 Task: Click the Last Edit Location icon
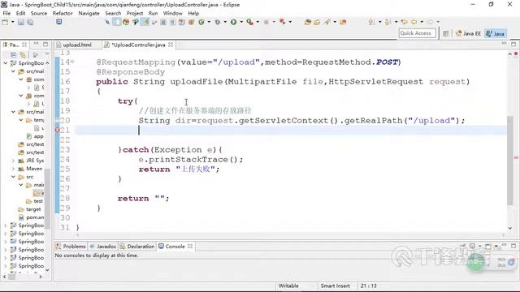405,22
